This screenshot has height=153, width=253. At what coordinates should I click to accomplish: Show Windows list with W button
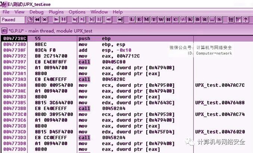pyautogui.click(x=161, y=20)
